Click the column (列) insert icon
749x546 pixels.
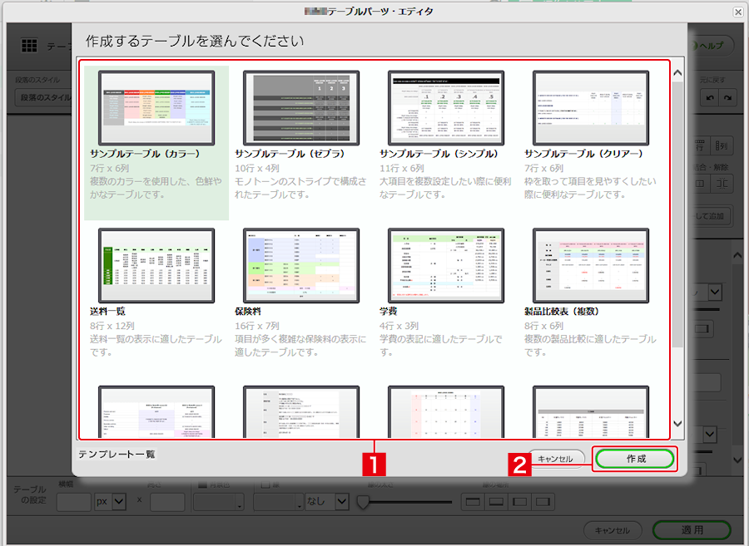click(721, 146)
